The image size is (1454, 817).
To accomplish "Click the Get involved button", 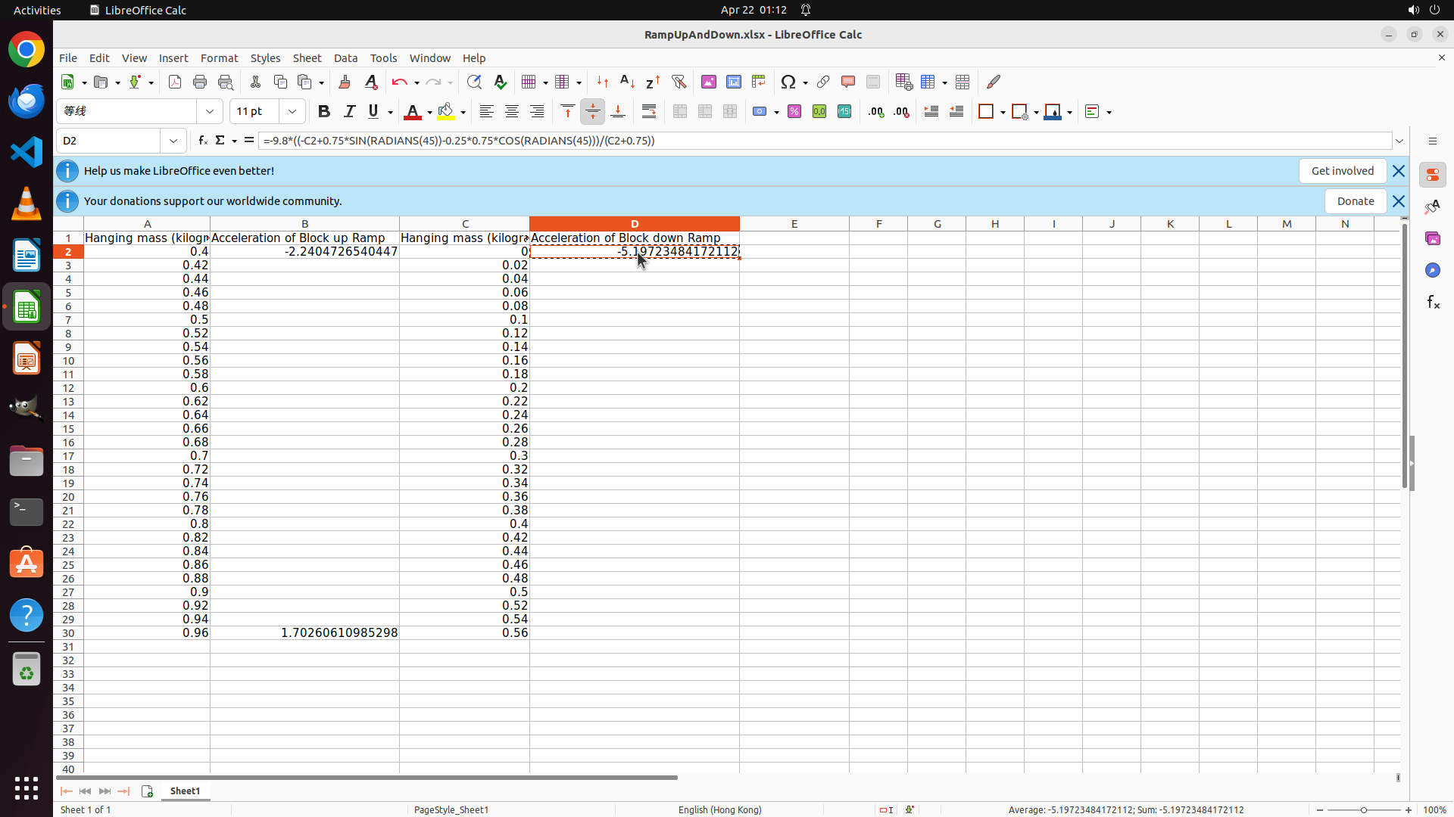I will (x=1342, y=171).
